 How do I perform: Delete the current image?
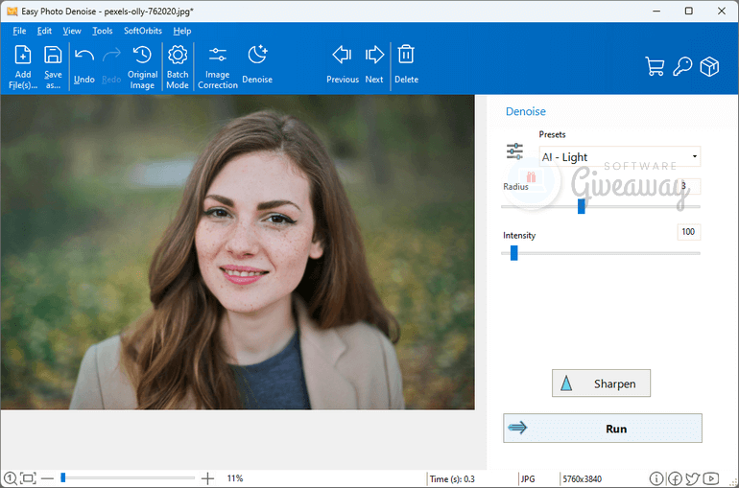(x=406, y=65)
